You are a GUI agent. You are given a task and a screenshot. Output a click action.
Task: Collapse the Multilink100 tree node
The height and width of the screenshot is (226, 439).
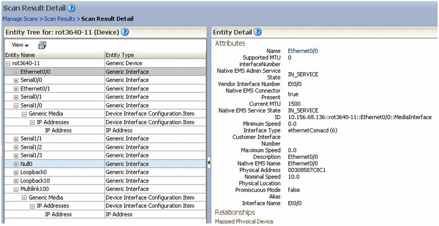pos(16,189)
